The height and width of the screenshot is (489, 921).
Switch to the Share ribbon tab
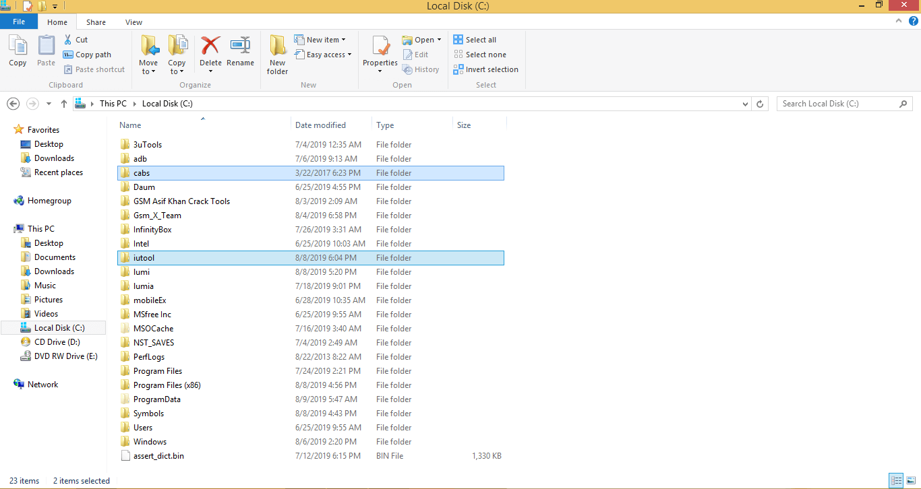pos(96,22)
